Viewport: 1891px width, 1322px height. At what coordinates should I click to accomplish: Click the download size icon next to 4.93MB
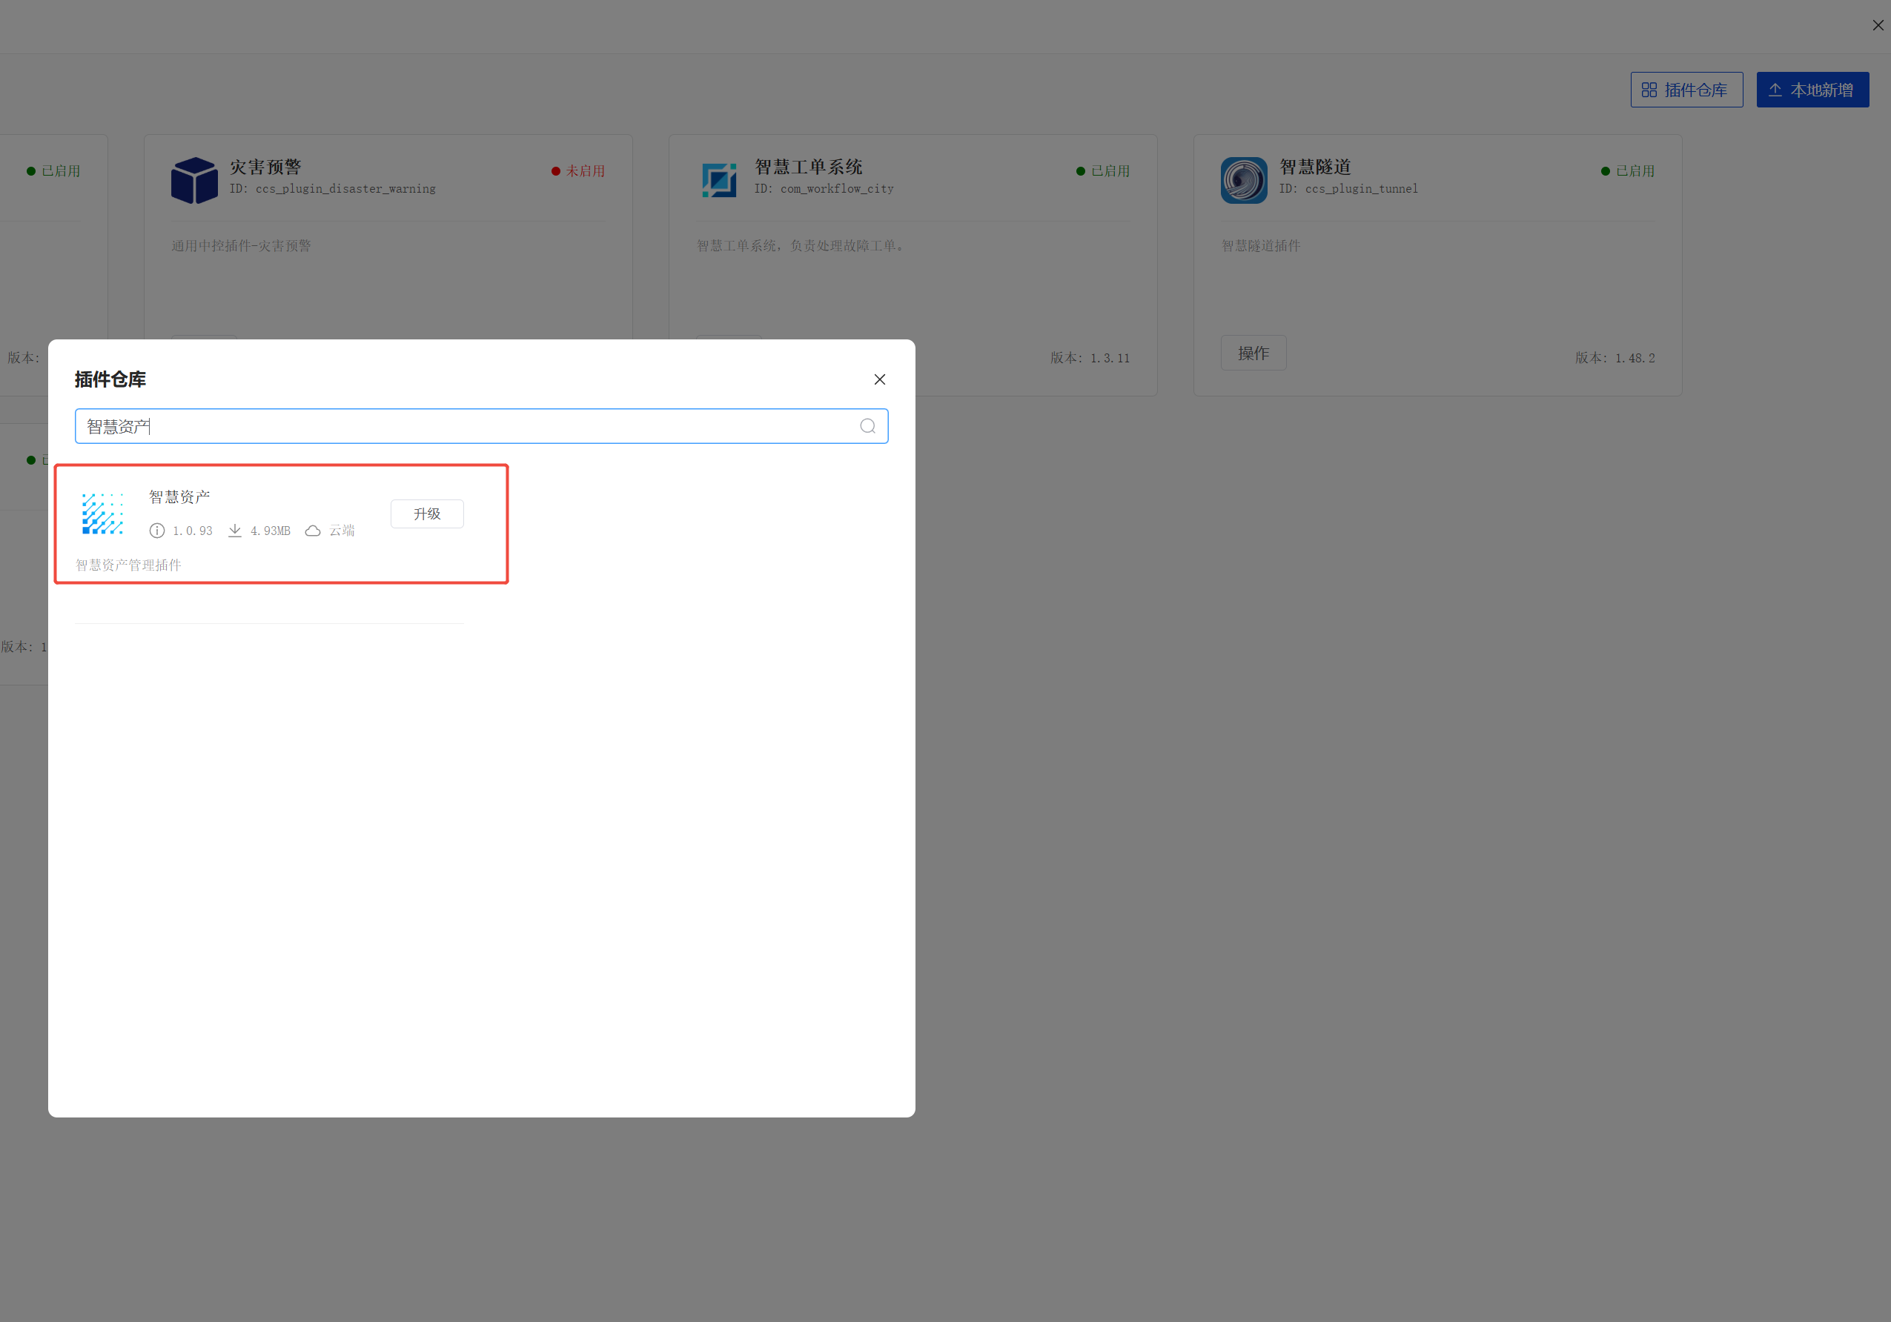point(235,531)
